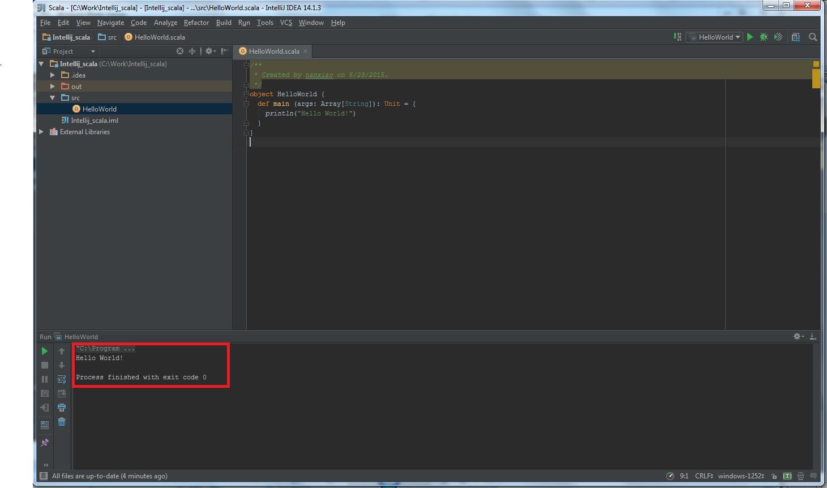The width and height of the screenshot is (827, 488).
Task: Click Intellij_scala in navigation breadcrumb
Action: (66, 37)
